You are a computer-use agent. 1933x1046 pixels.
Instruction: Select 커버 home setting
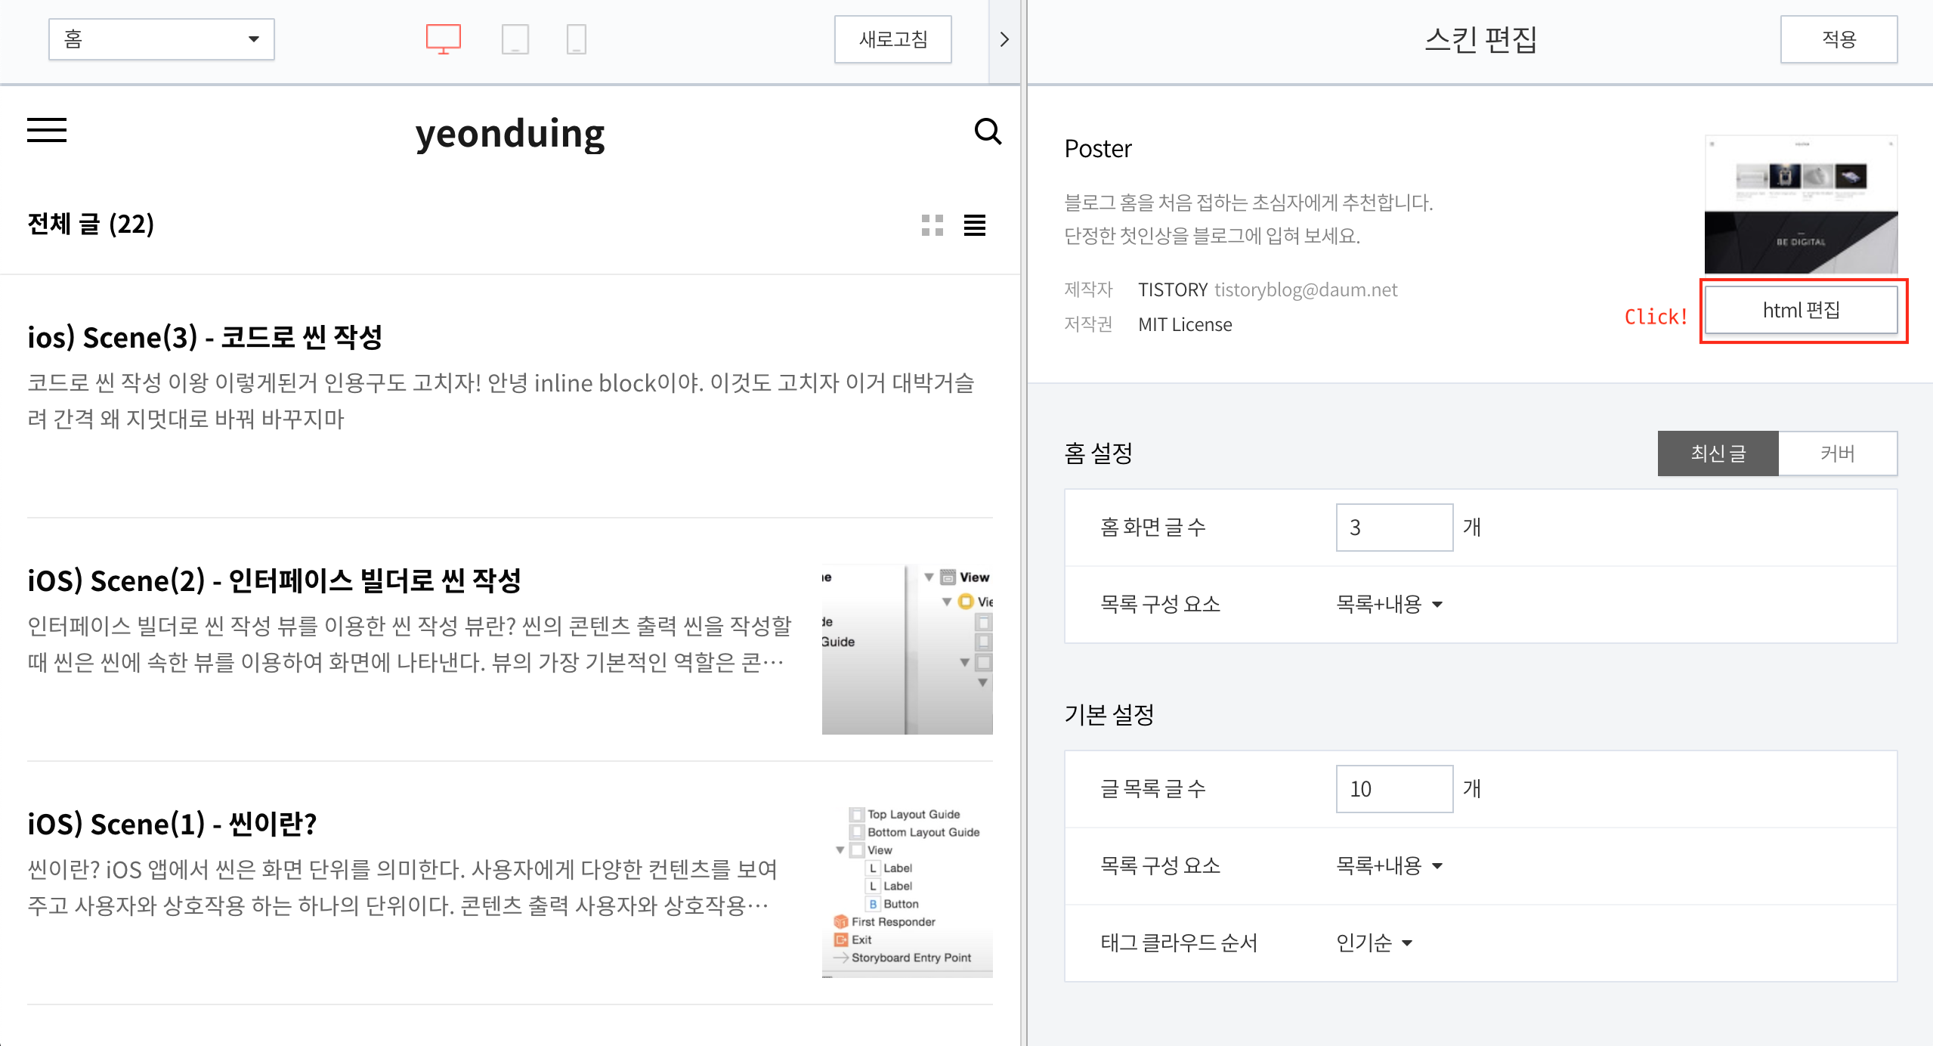click(1837, 453)
